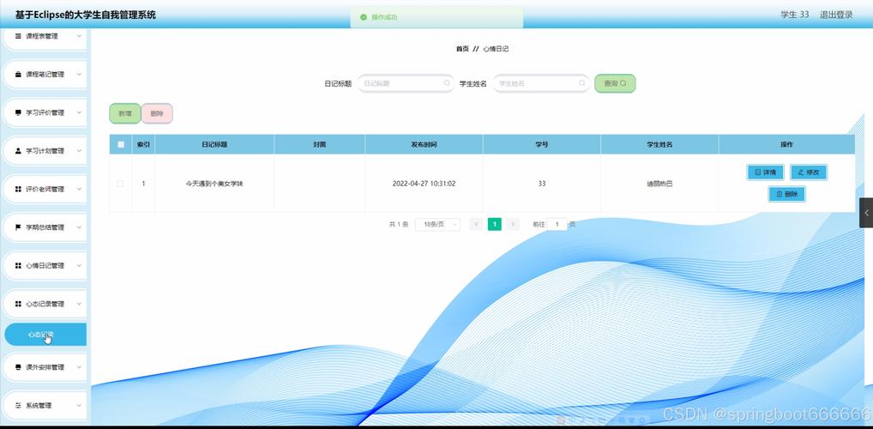This screenshot has height=429, width=873.
Task: Click the green 新增 button
Action: click(x=124, y=113)
